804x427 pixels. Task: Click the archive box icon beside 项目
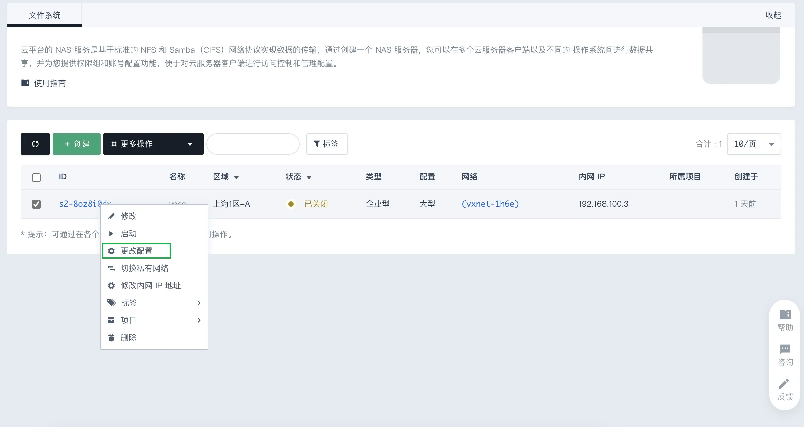(x=111, y=320)
